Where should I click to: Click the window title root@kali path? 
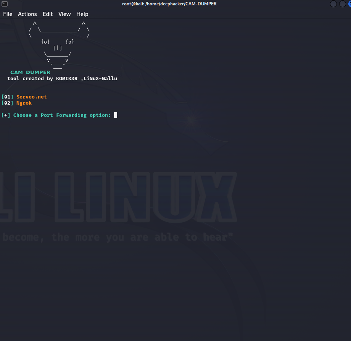169,4
